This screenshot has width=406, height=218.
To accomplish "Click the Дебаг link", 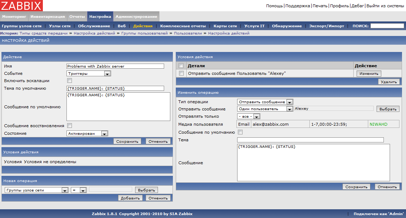I will (358, 6).
